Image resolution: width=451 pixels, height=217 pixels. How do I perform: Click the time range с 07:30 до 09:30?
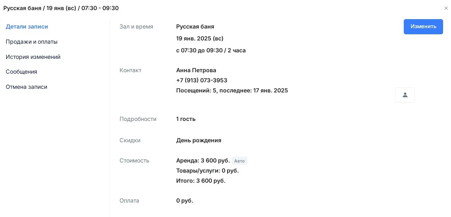211,50
